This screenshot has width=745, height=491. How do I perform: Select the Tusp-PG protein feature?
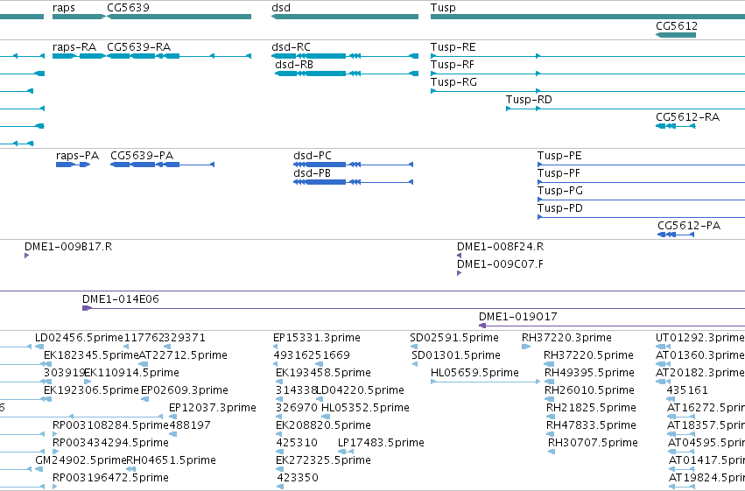(x=641, y=200)
